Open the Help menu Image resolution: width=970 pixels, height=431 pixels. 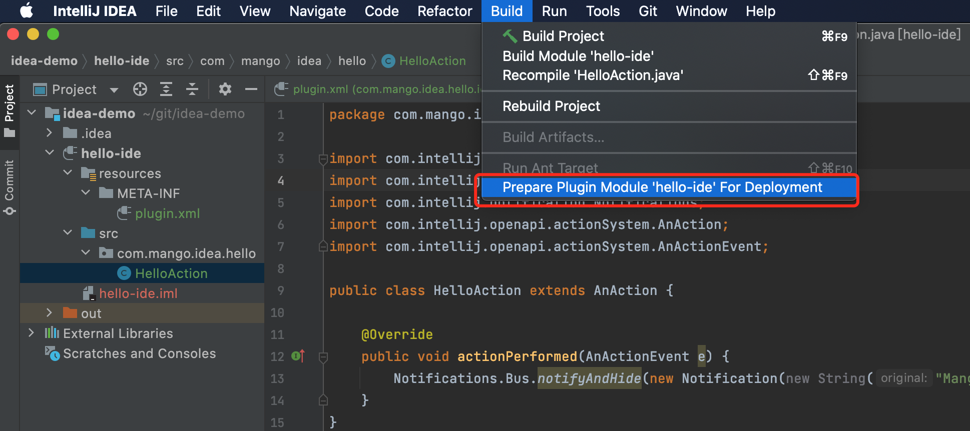pos(760,11)
